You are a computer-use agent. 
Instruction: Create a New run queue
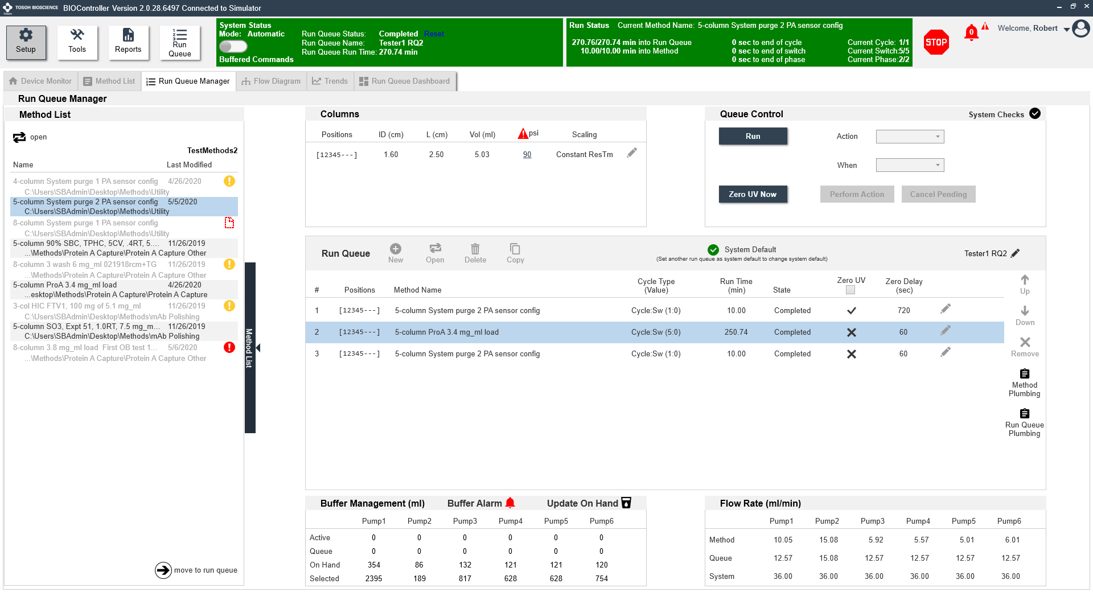coord(396,253)
